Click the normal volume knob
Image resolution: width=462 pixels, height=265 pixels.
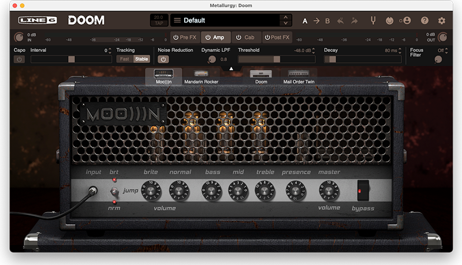click(x=179, y=191)
